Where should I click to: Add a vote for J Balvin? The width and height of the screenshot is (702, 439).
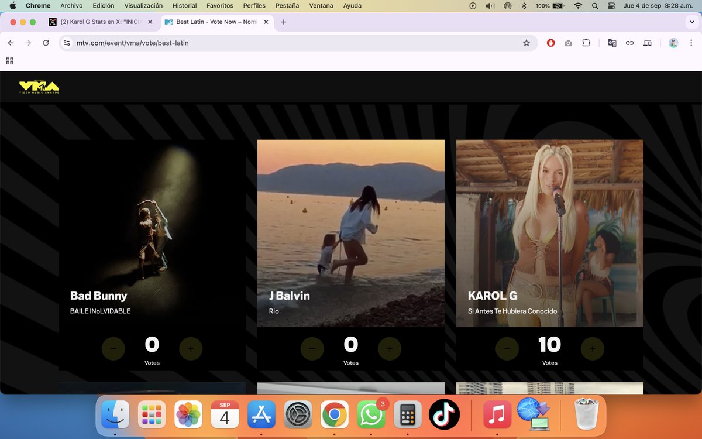pyautogui.click(x=390, y=349)
